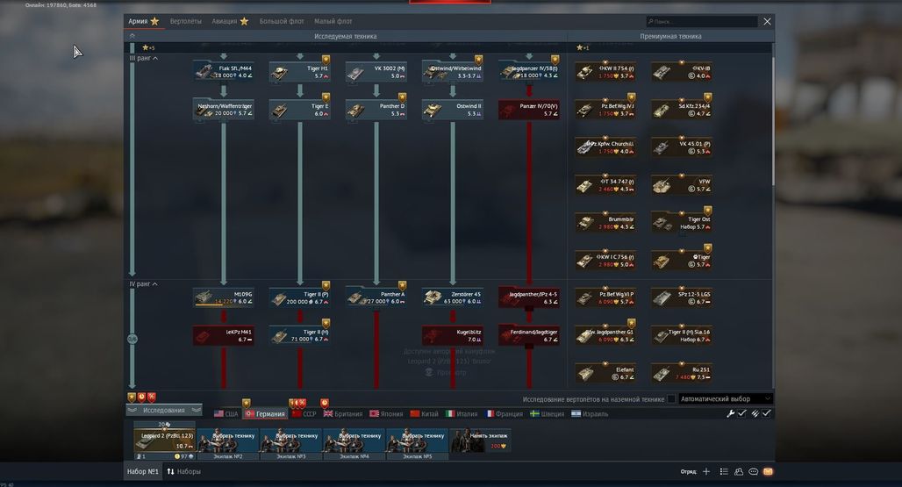This screenshot has height=487, width=902.
Task: Toggle the auto-refill ammo checkbox
Action: pos(766,413)
